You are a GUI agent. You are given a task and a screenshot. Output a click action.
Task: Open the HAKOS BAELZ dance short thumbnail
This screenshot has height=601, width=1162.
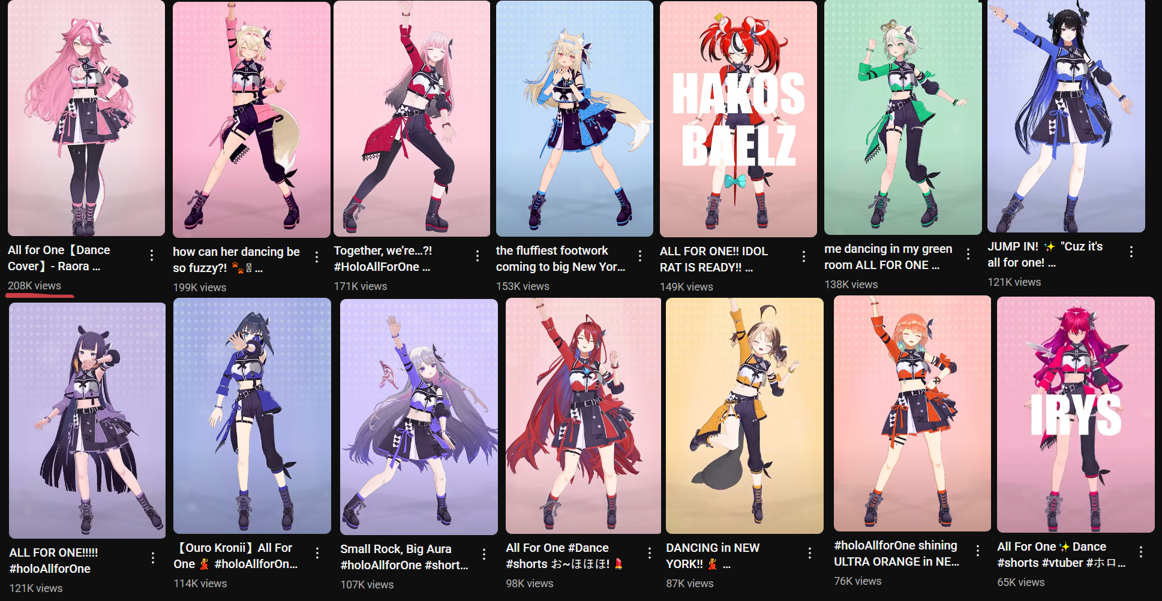coord(738,119)
